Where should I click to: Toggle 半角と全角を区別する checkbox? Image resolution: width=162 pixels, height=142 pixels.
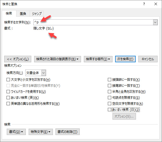point(109,92)
